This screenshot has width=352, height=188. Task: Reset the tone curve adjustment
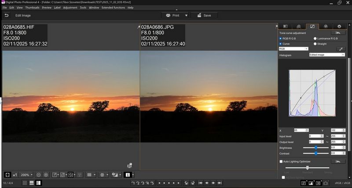(338, 33)
